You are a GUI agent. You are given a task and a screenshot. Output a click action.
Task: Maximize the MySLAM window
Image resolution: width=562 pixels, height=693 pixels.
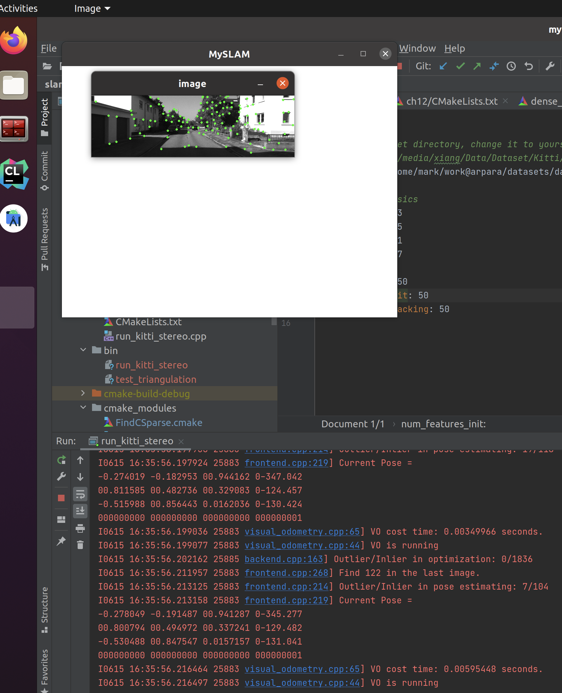coord(363,54)
